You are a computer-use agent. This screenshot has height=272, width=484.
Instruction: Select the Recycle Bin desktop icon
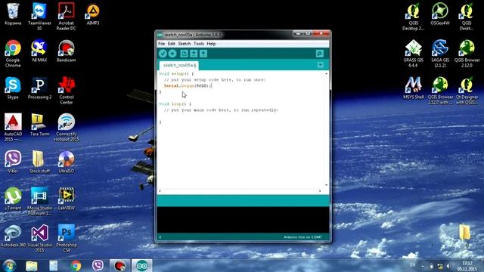coord(13,14)
